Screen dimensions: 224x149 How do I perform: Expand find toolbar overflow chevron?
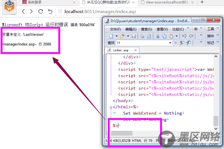[201, 42]
